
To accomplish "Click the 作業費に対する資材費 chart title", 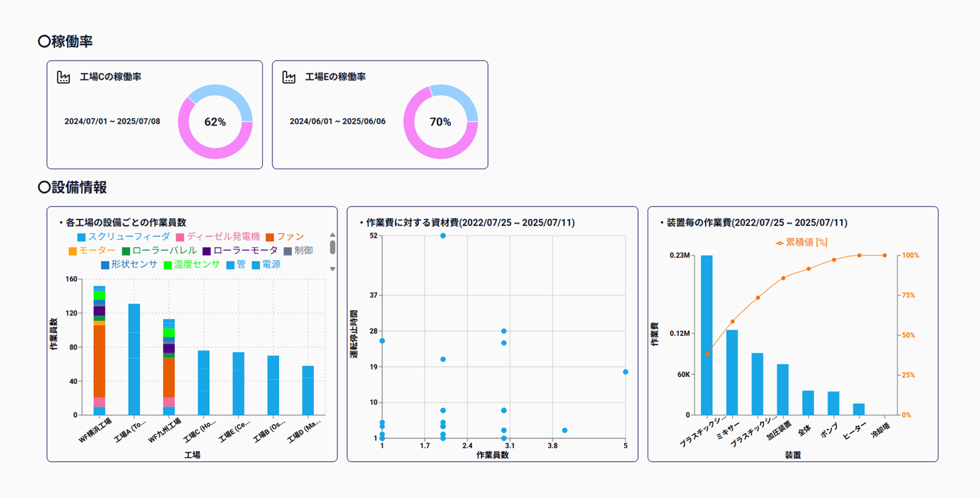I will pyautogui.click(x=467, y=223).
